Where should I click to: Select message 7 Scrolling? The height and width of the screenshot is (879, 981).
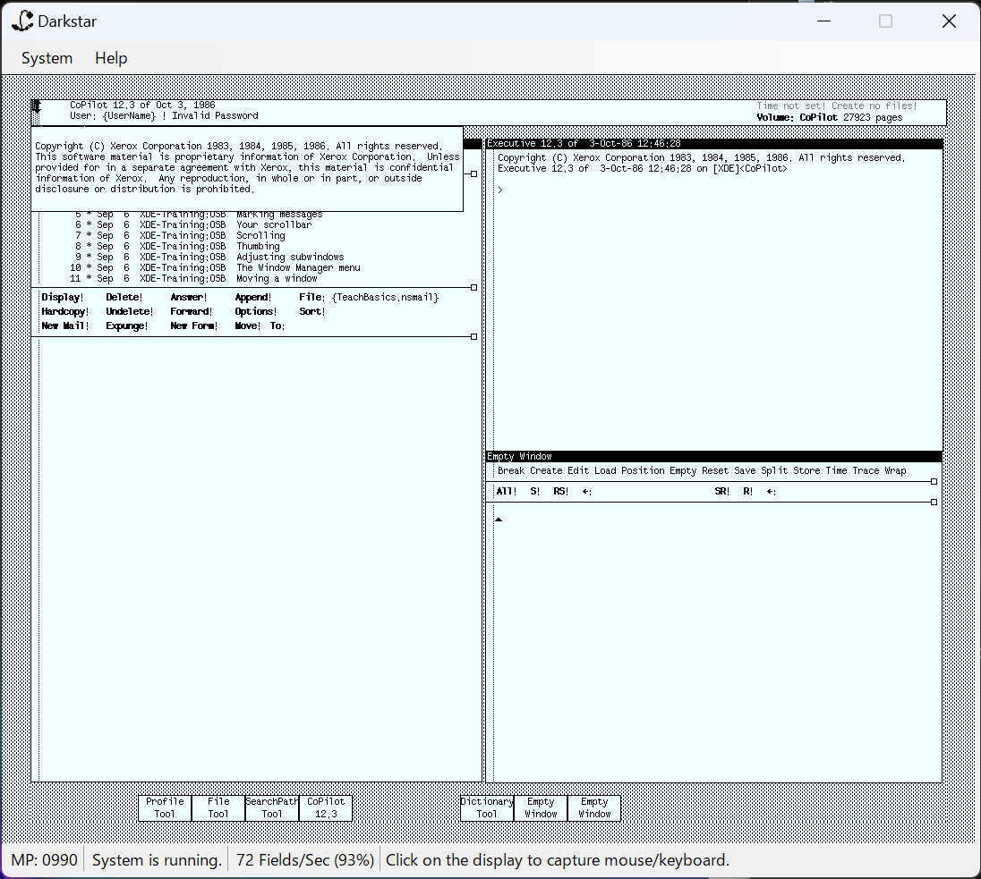180,236
